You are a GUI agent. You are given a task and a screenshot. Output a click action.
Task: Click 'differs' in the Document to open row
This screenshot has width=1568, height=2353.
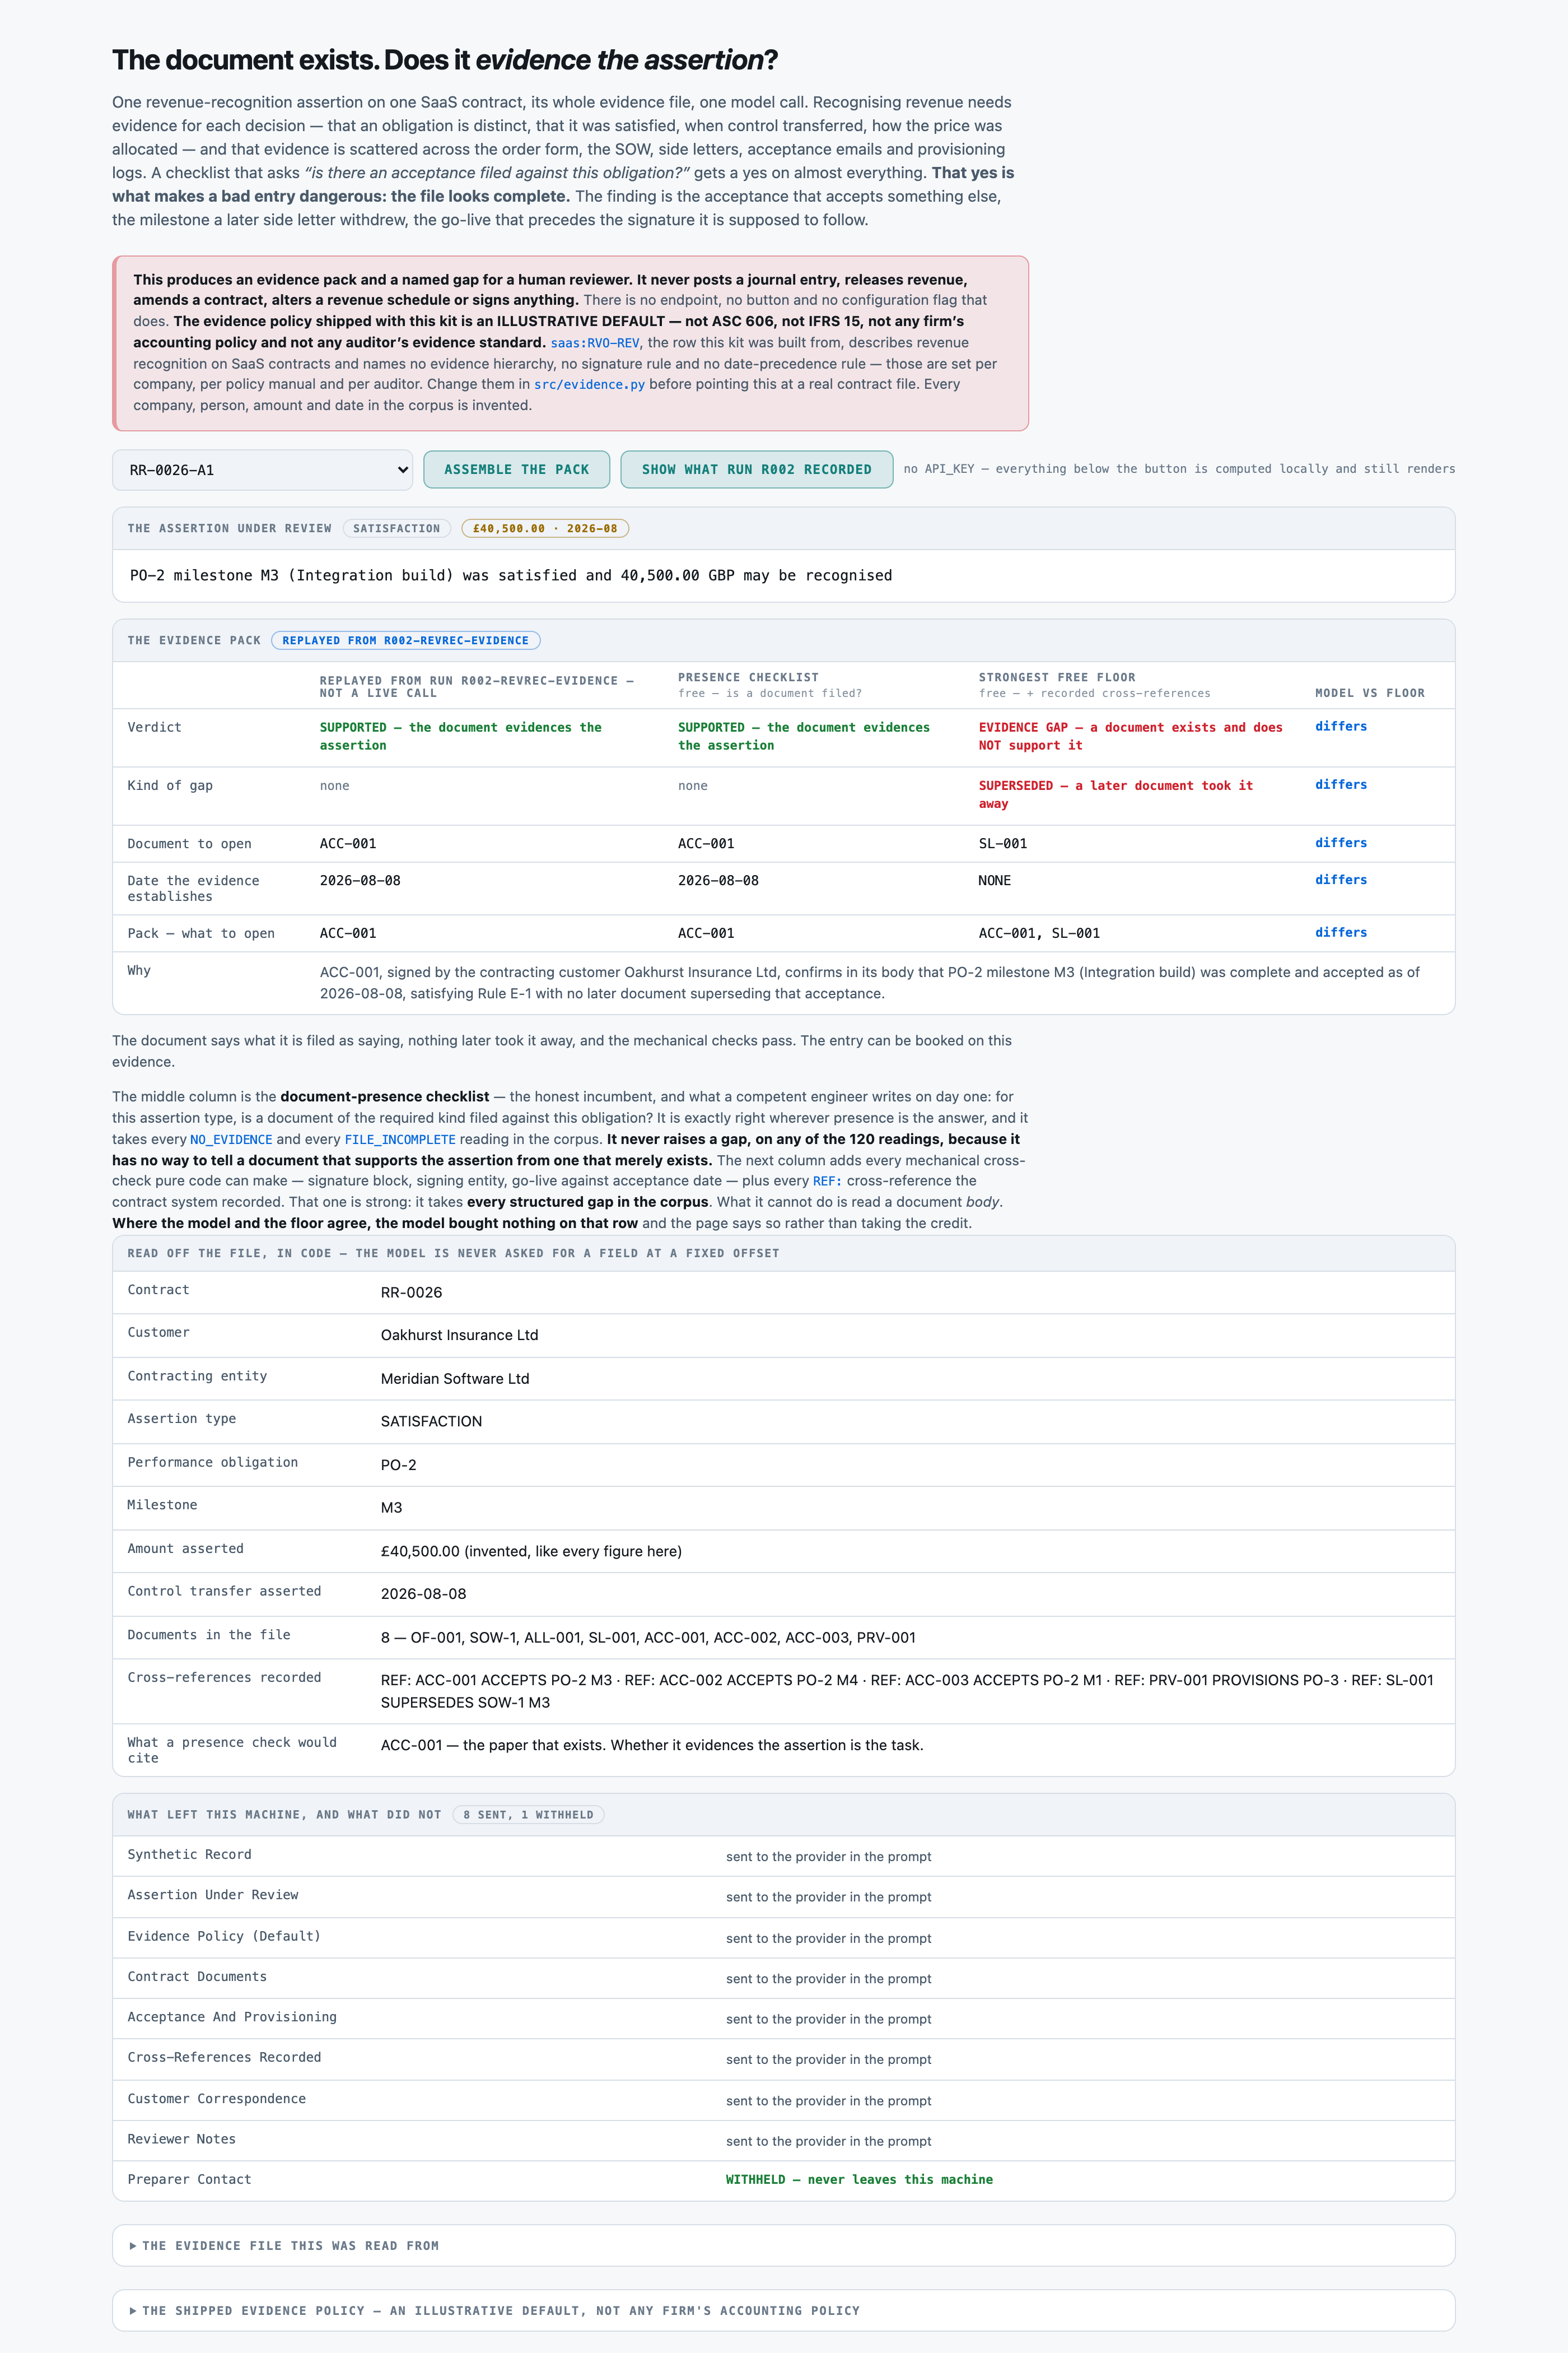click(x=1340, y=843)
